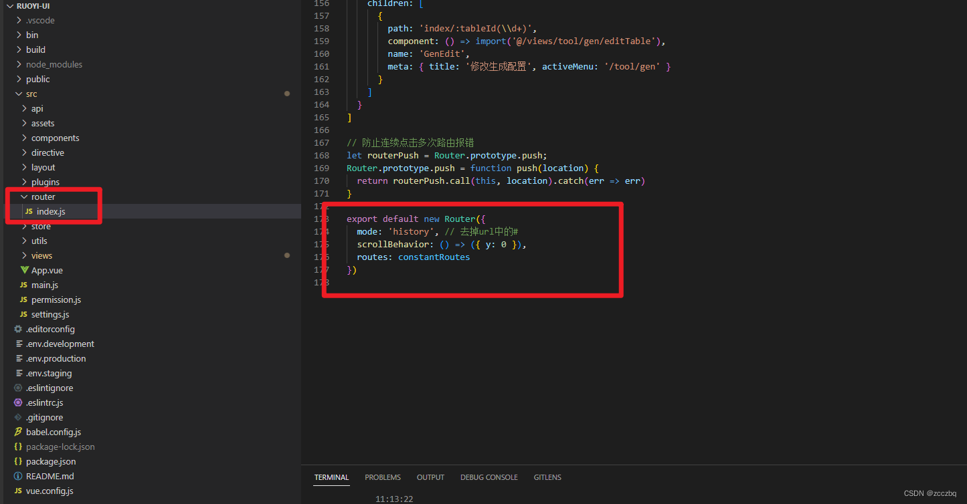Click the braces icon of package.json
The height and width of the screenshot is (504, 967).
click(19, 461)
